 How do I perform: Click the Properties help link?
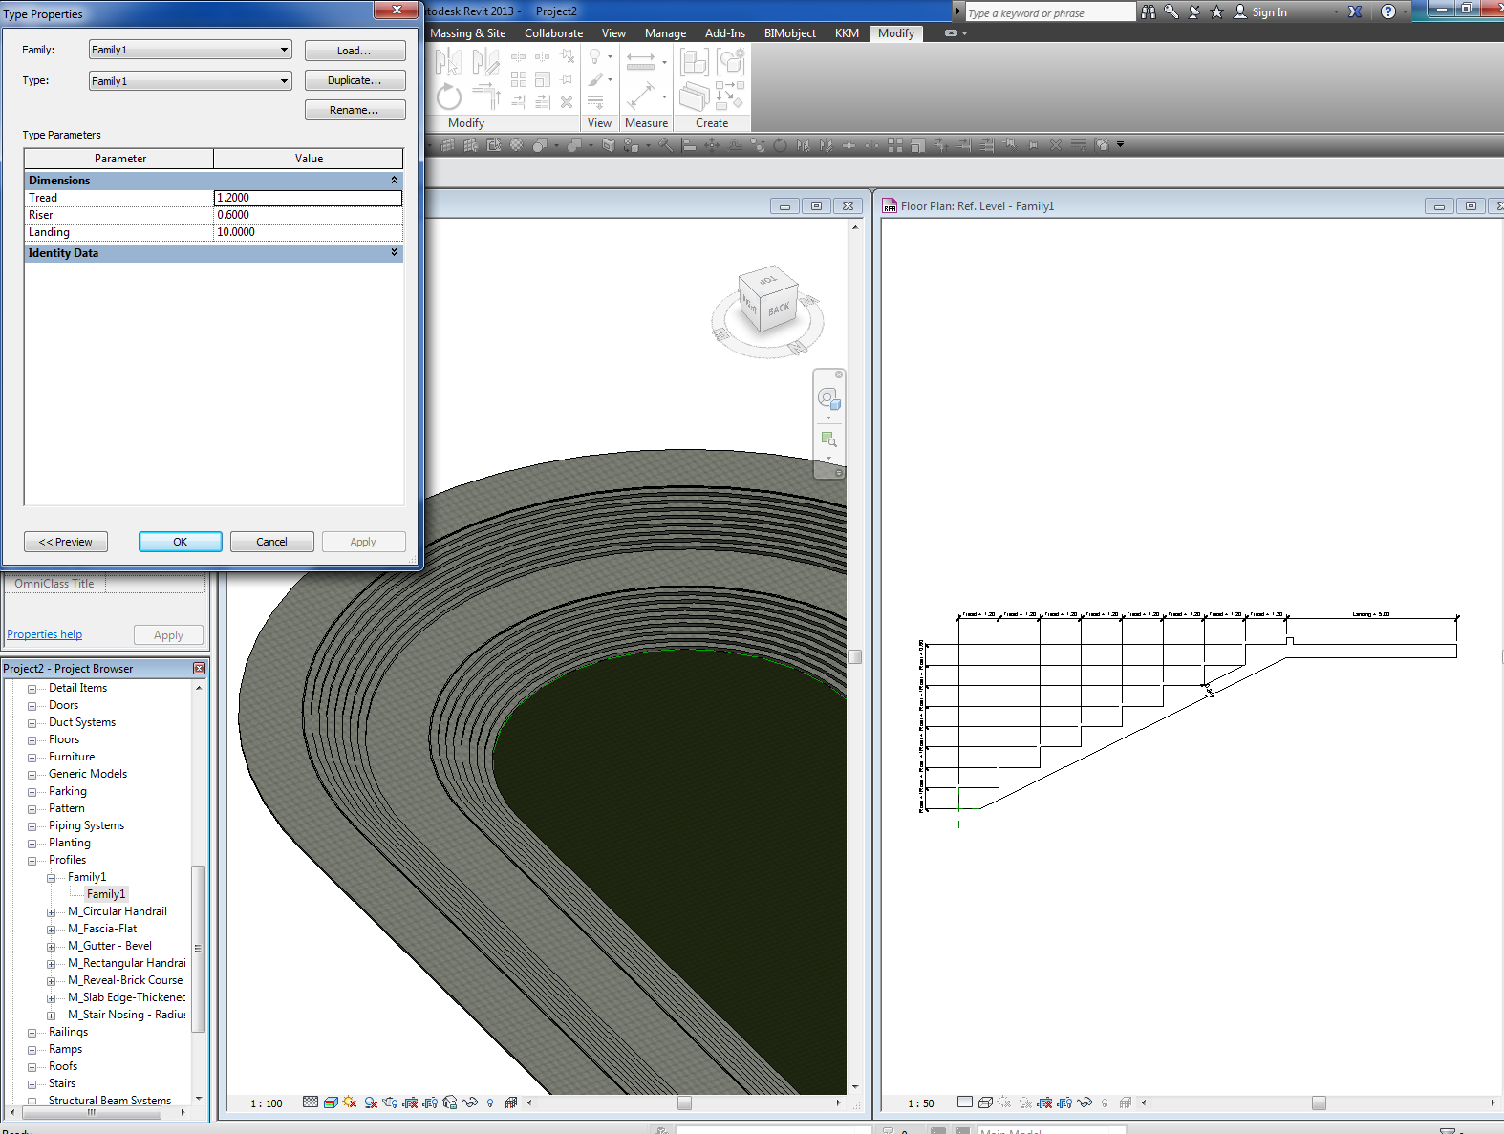45,634
